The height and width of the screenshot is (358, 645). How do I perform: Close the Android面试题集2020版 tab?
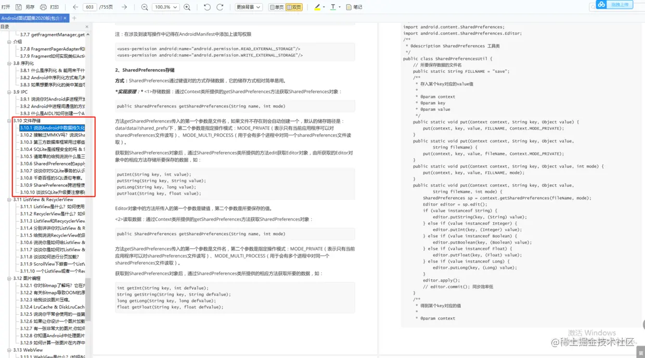coord(66,18)
